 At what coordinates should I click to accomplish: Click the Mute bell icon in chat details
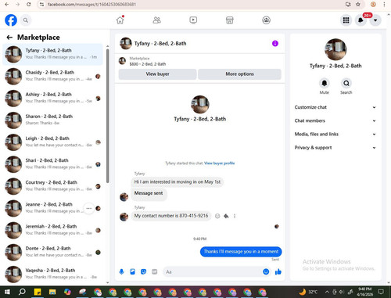pyautogui.click(x=325, y=83)
